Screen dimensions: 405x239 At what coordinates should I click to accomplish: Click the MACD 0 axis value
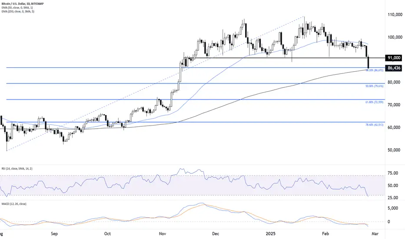389,222
